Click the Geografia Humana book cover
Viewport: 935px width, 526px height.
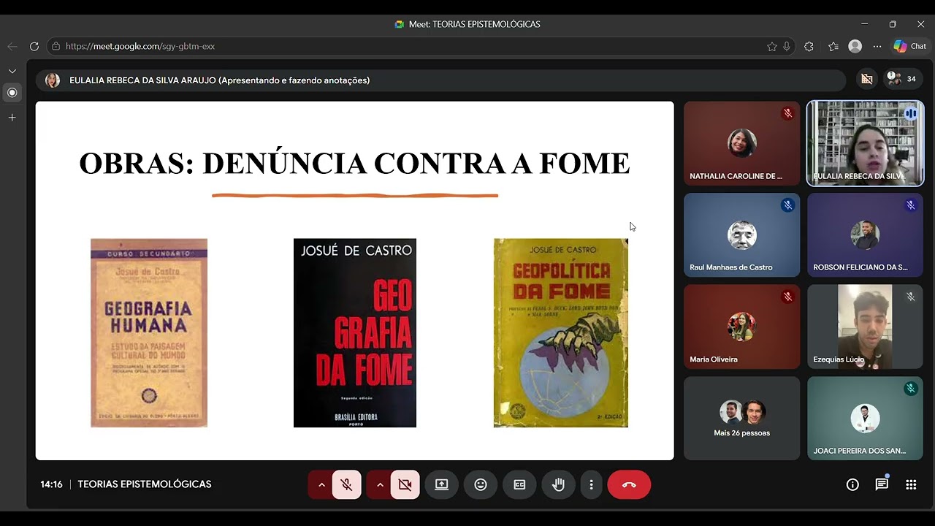[149, 333]
